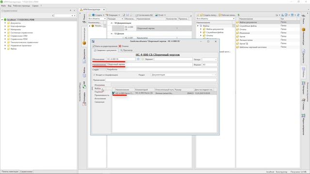
Task: Click the Примечание input field
Action: pos(161,80)
